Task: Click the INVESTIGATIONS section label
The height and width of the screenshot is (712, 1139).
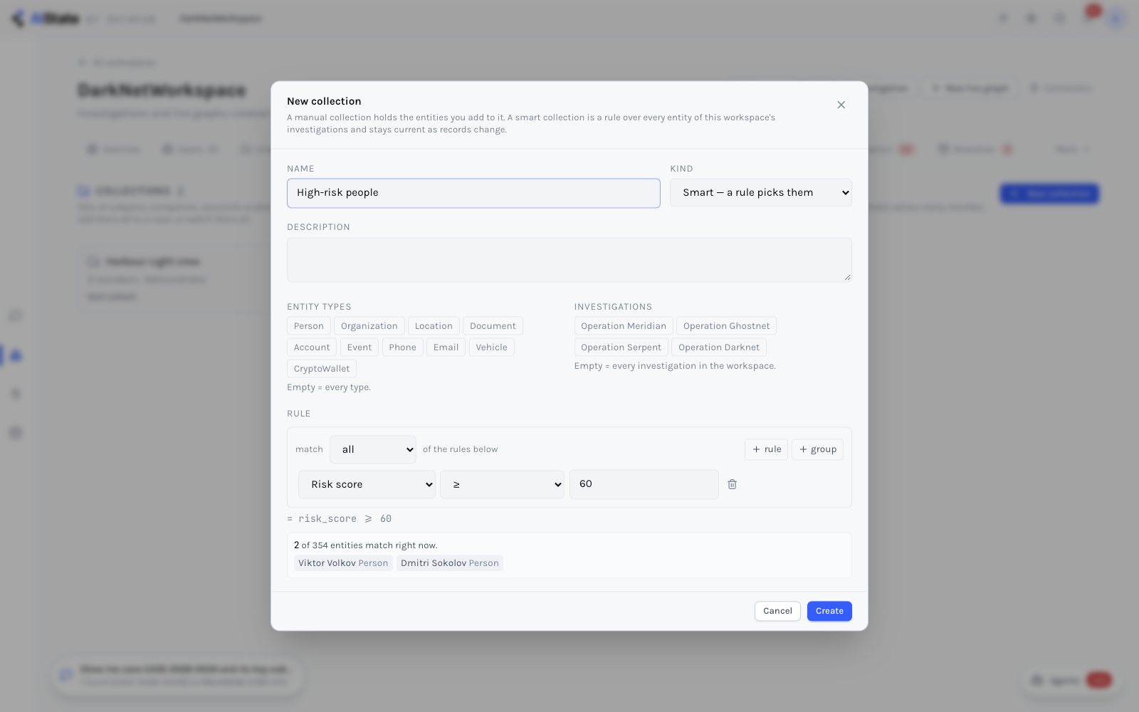Action: click(x=613, y=307)
